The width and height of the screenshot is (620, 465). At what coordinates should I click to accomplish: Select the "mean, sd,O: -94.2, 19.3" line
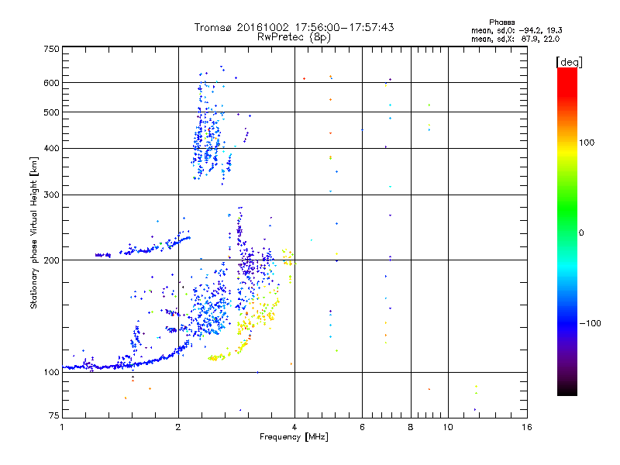point(516,30)
